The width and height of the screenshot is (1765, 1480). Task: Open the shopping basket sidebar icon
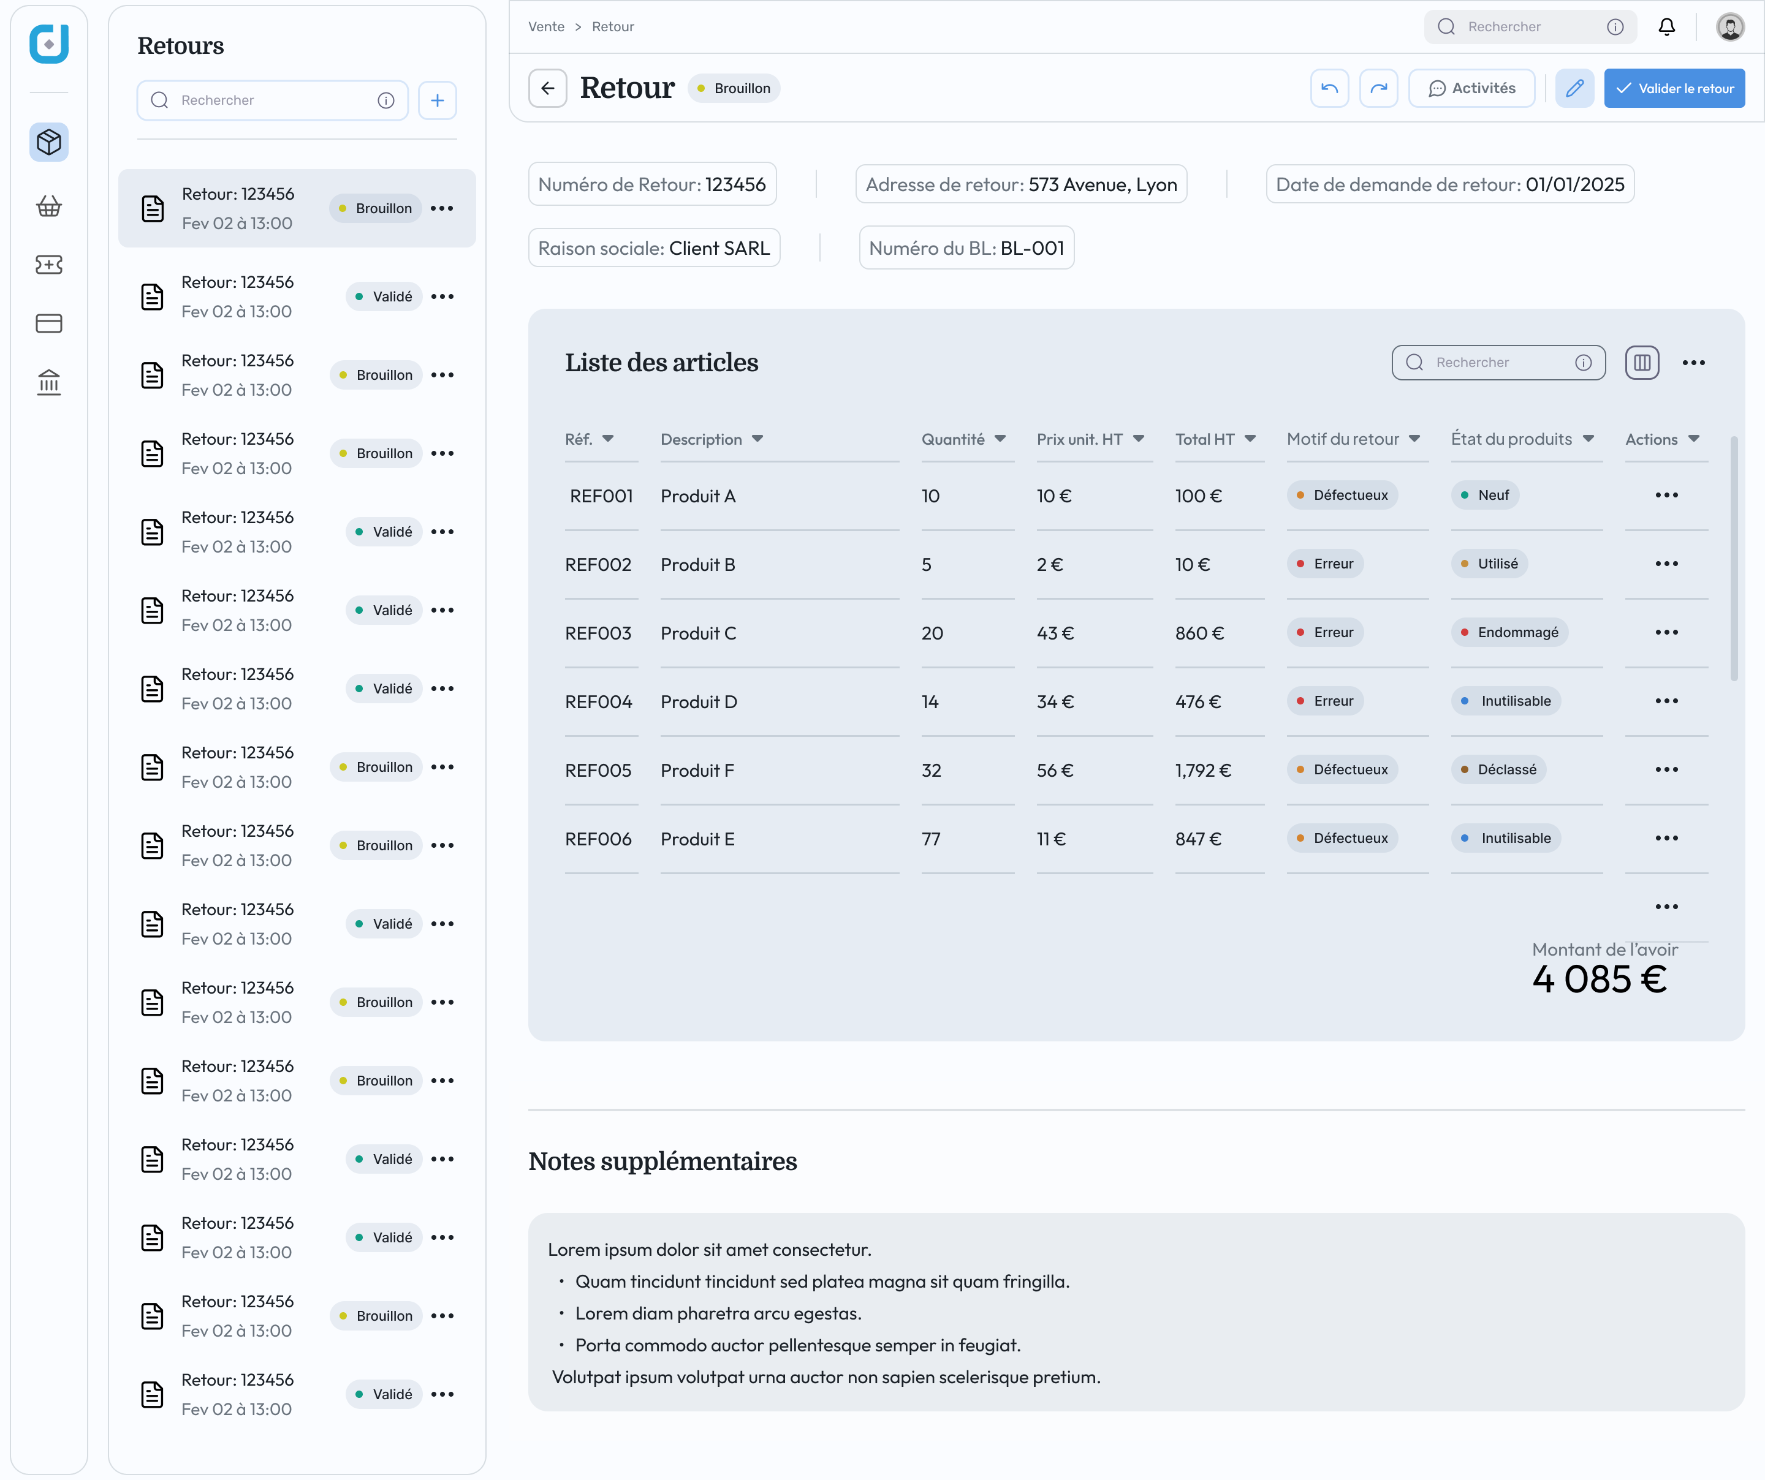coord(49,206)
